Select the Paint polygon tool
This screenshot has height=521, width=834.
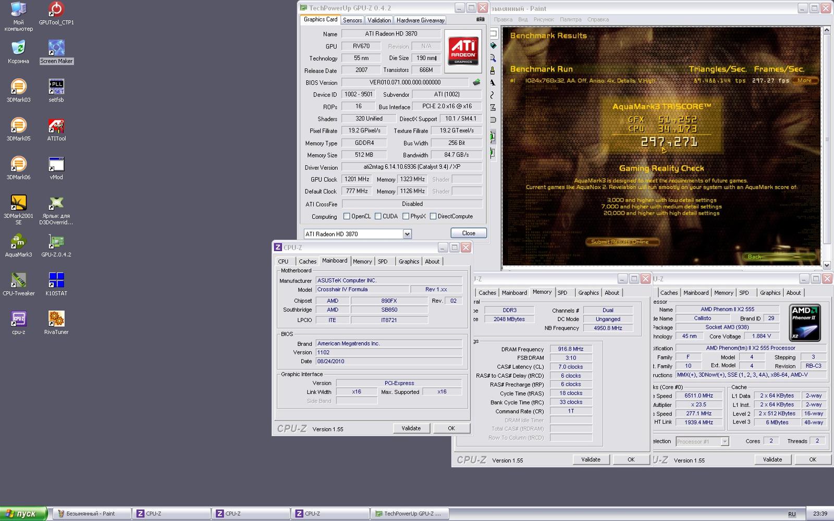[493, 107]
